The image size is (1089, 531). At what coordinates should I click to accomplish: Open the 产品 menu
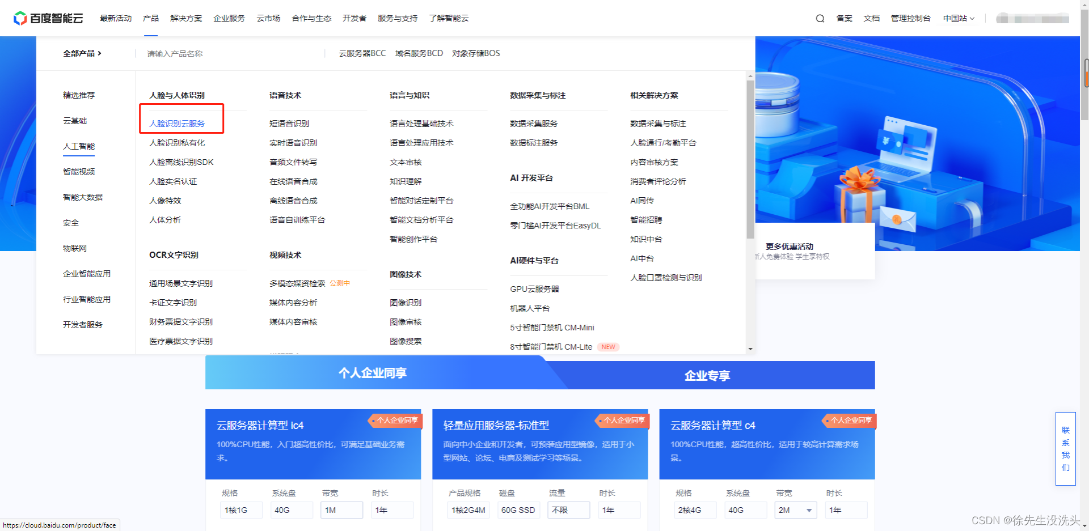[x=151, y=19]
